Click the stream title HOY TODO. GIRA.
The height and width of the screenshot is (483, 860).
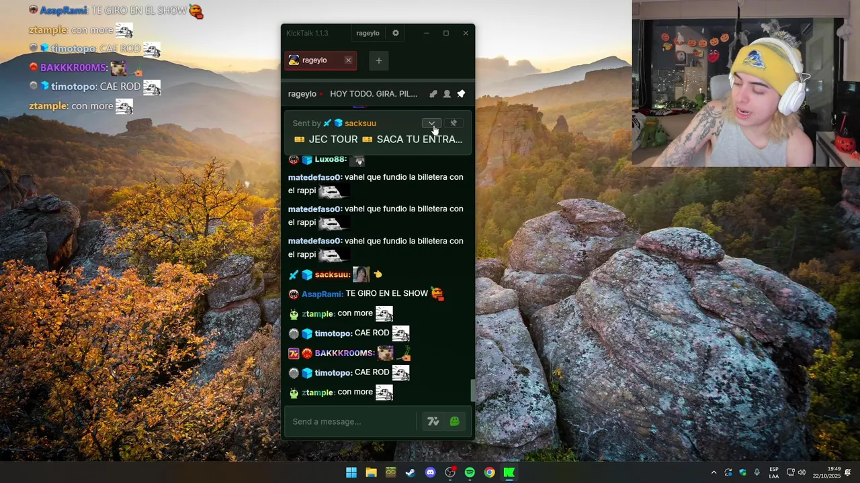pyautogui.click(x=374, y=94)
